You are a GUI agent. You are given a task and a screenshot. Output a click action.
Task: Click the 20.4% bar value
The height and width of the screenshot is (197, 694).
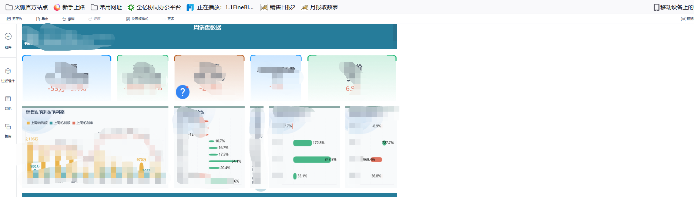click(225, 168)
